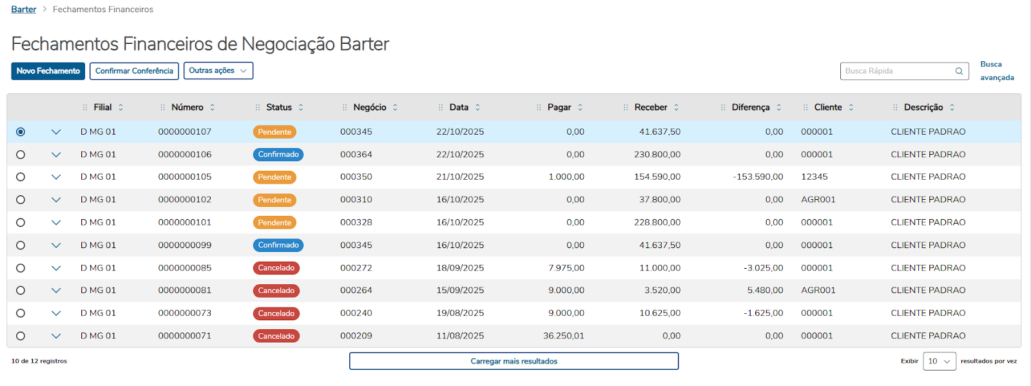Click the search magnifier icon in Busca Rápida

point(959,71)
